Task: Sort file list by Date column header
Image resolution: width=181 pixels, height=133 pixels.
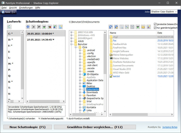Action: click(x=165, y=33)
